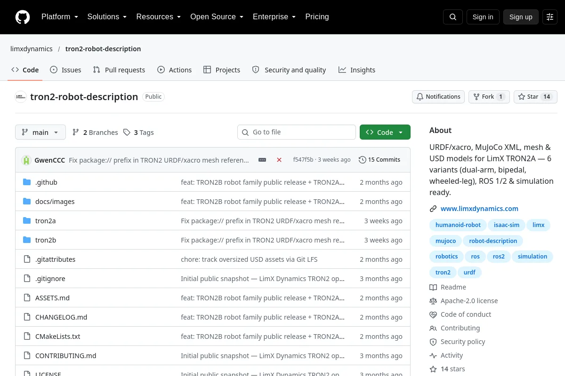Click the Apache-2.0 license scale icon
This screenshot has height=376, width=565.
coord(433,301)
